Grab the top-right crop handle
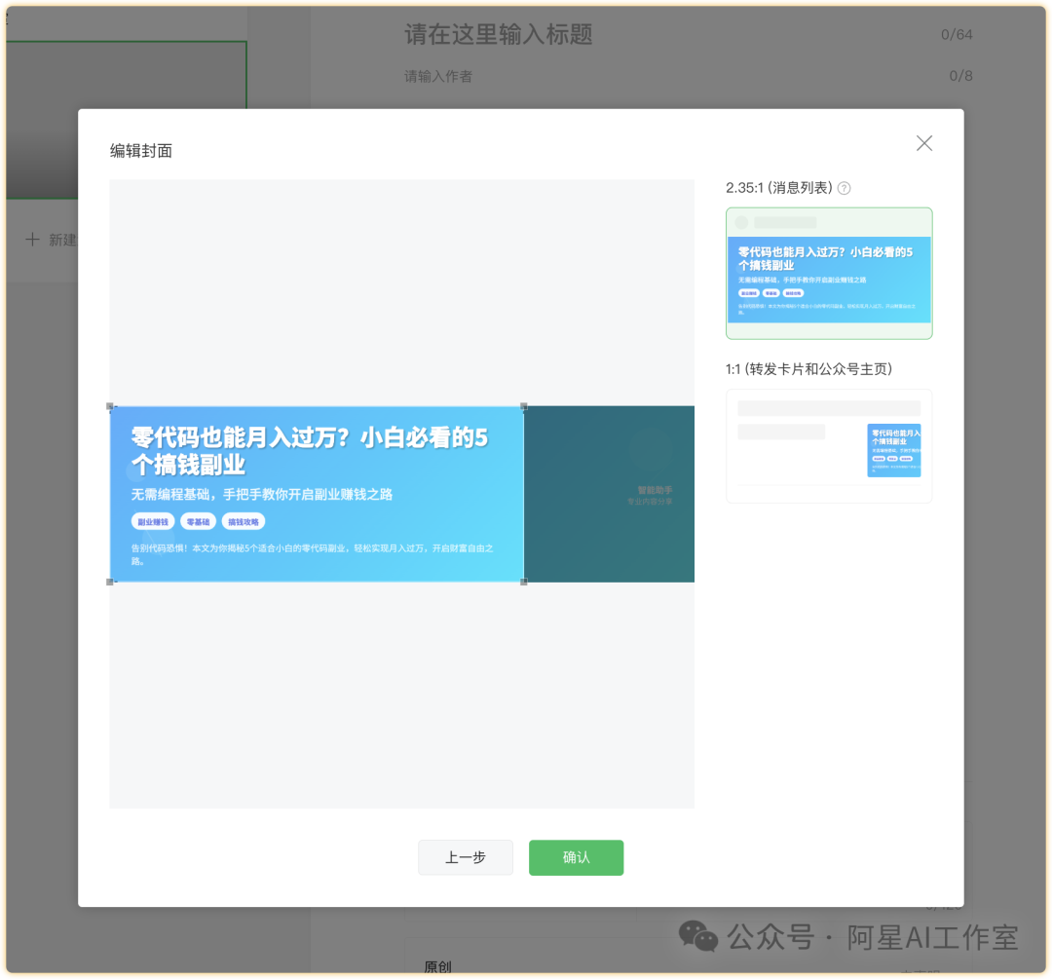This screenshot has height=979, width=1052. click(524, 406)
